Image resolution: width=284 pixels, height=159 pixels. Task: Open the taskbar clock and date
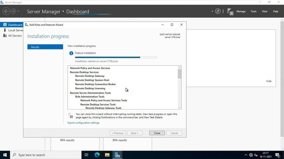(x=265, y=155)
